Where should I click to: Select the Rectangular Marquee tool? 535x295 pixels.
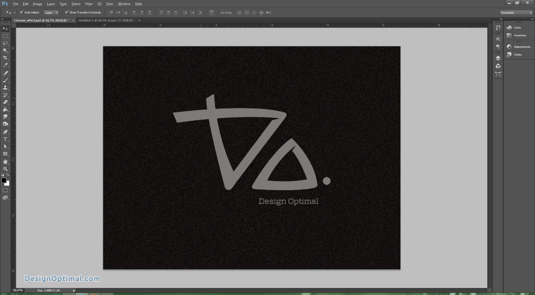point(5,36)
